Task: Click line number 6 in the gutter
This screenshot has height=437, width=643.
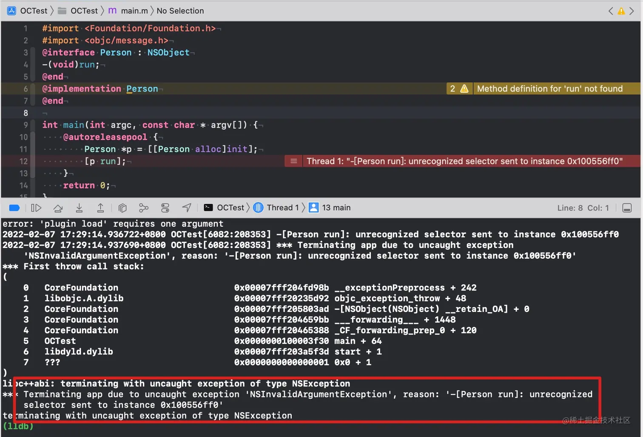Action: pos(26,89)
